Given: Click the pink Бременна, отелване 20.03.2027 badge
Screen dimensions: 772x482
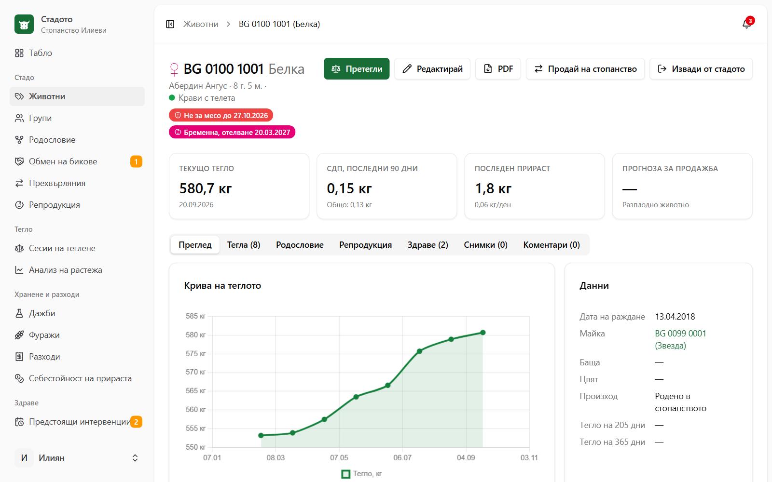Looking at the screenshot, I should [x=232, y=132].
